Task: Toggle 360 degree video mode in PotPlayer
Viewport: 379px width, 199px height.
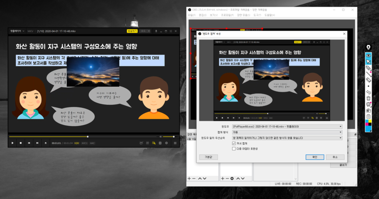Action: (x=141, y=143)
